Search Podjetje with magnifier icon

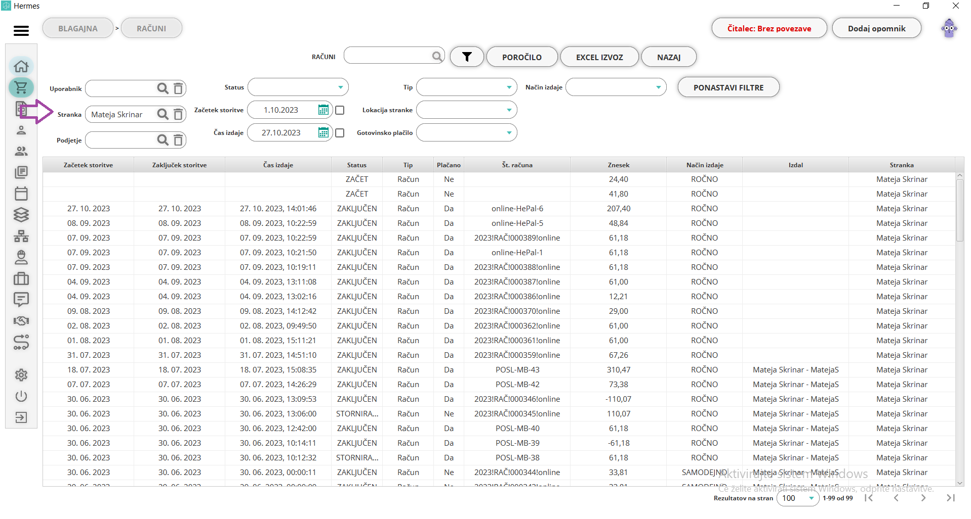click(x=163, y=140)
